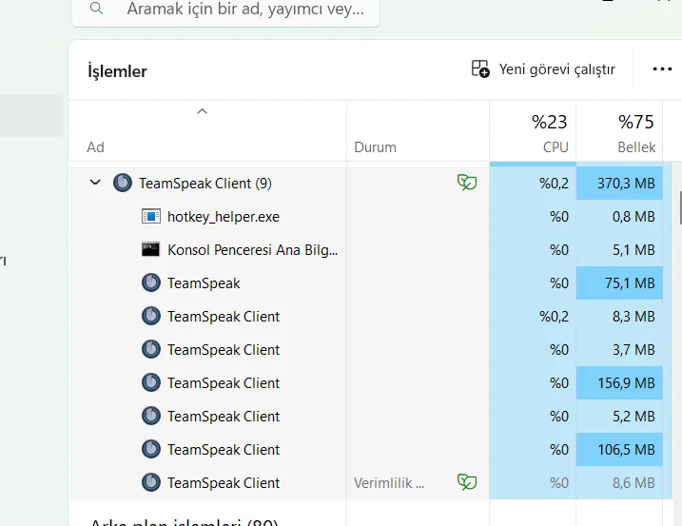Click icon of TeamSpeak Client with 3,7 MB
Screen dimensions: 682x526
click(x=151, y=349)
